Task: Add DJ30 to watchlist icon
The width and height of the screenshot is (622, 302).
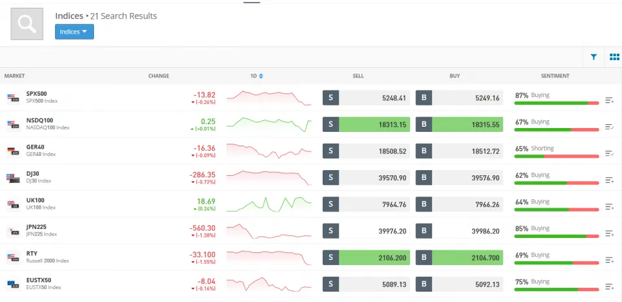Action: tap(610, 180)
